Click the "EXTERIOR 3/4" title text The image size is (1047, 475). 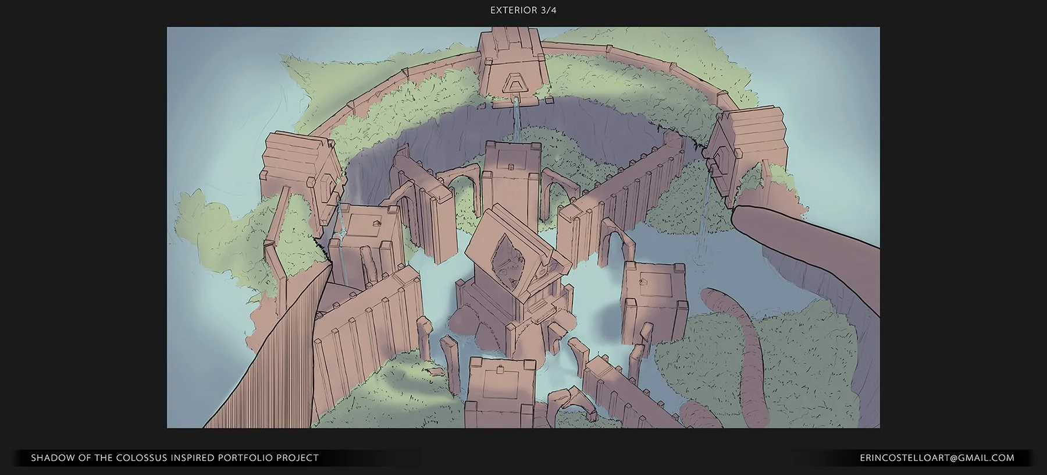click(523, 10)
